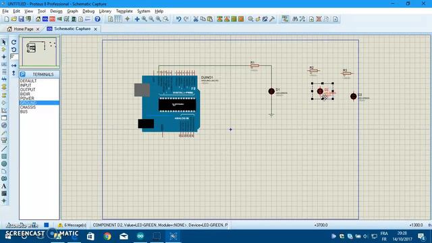Click the Undo arrow icon
The height and width of the screenshot is (243, 432).
coord(178,19)
